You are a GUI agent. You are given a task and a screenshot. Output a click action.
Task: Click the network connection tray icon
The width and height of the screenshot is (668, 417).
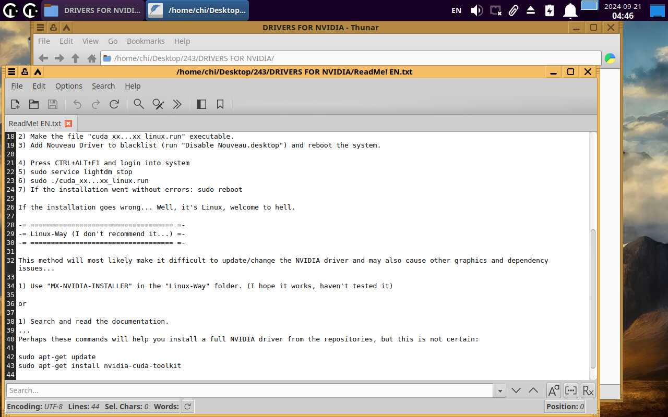tap(496, 10)
